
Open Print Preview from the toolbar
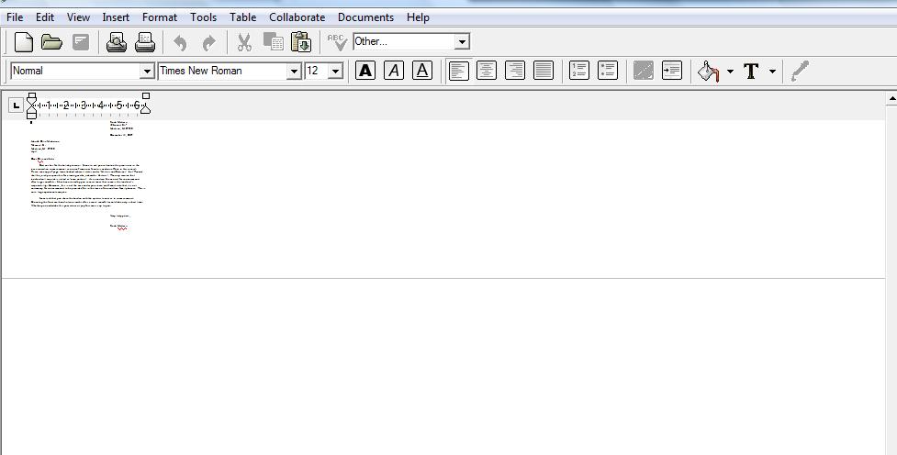tap(117, 41)
